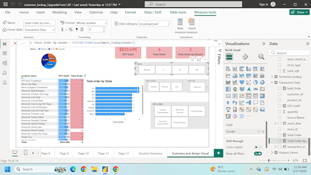Cancel the formula with the X icon

click(15, 43)
